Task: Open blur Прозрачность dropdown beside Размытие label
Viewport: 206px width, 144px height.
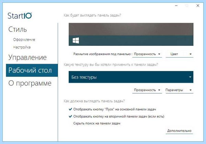Action: coord(147,54)
